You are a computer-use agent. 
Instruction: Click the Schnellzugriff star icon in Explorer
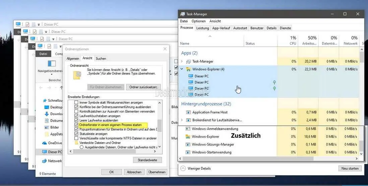[x=45, y=100]
